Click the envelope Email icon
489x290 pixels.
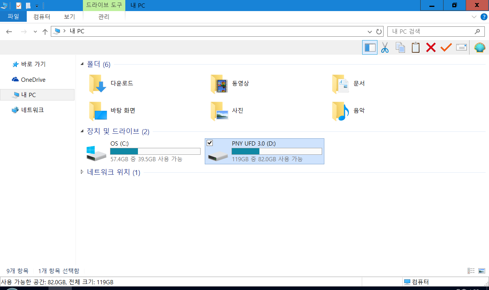coord(461,48)
